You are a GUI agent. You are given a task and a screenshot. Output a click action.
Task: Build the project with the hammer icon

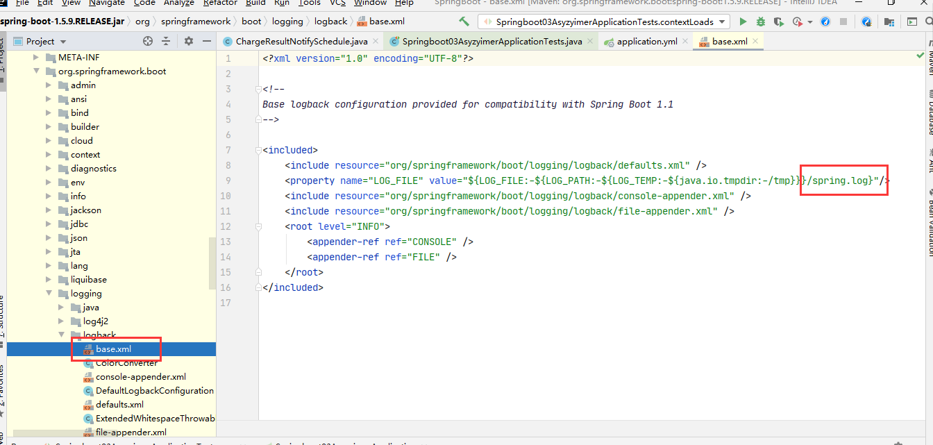[464, 22]
